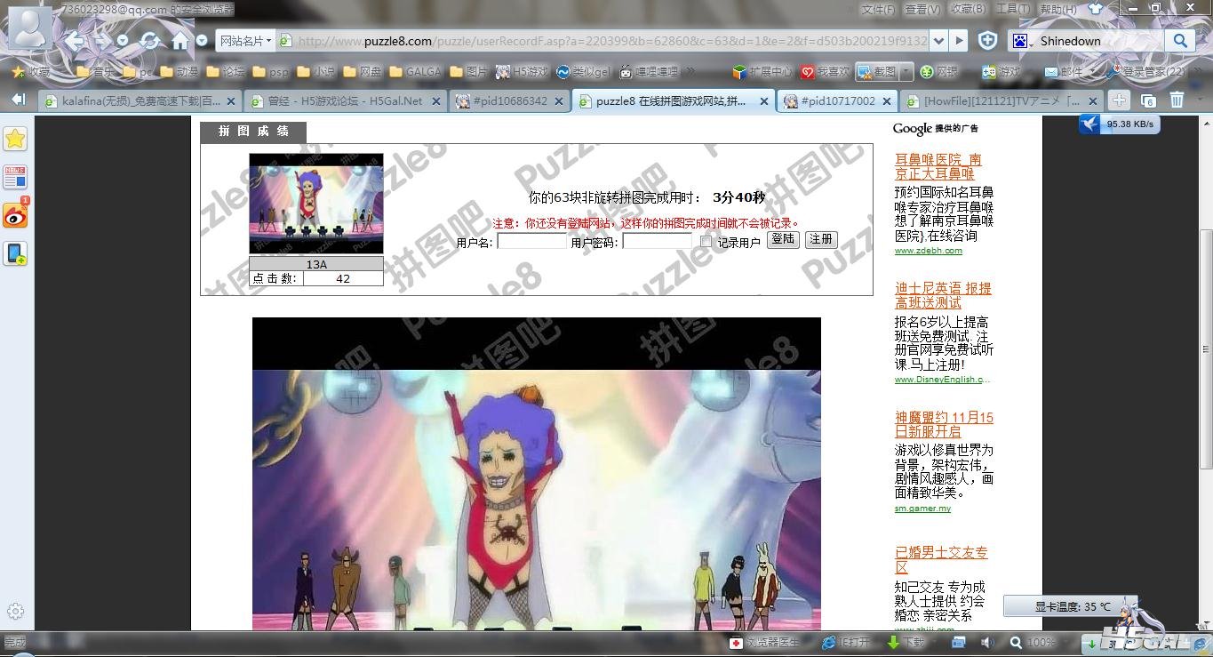
Task: Click the 注册 register button
Action: point(821,239)
